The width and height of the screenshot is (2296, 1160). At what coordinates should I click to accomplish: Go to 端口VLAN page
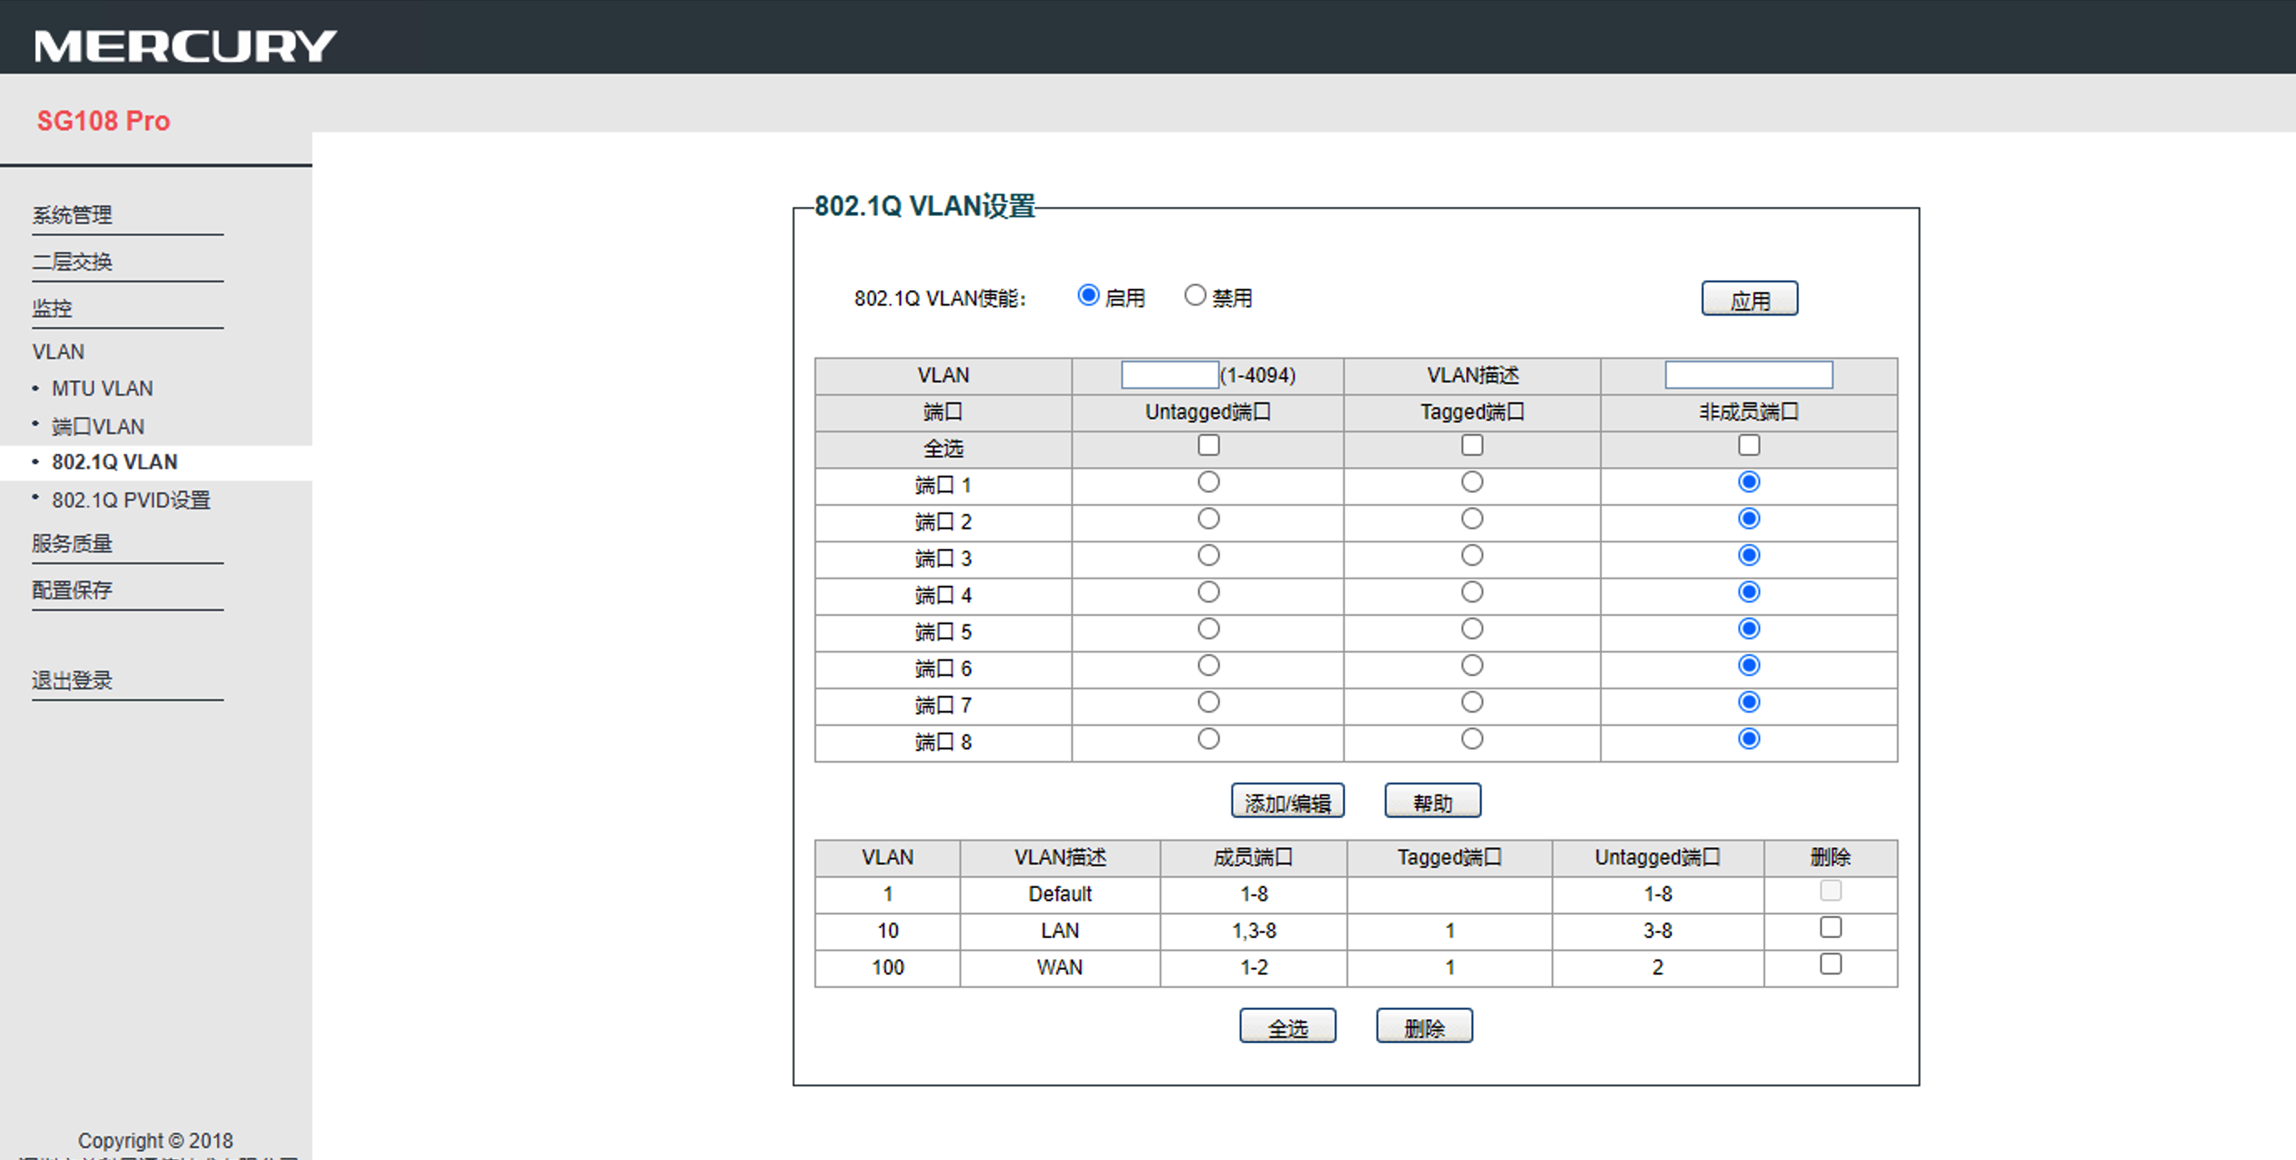[98, 426]
